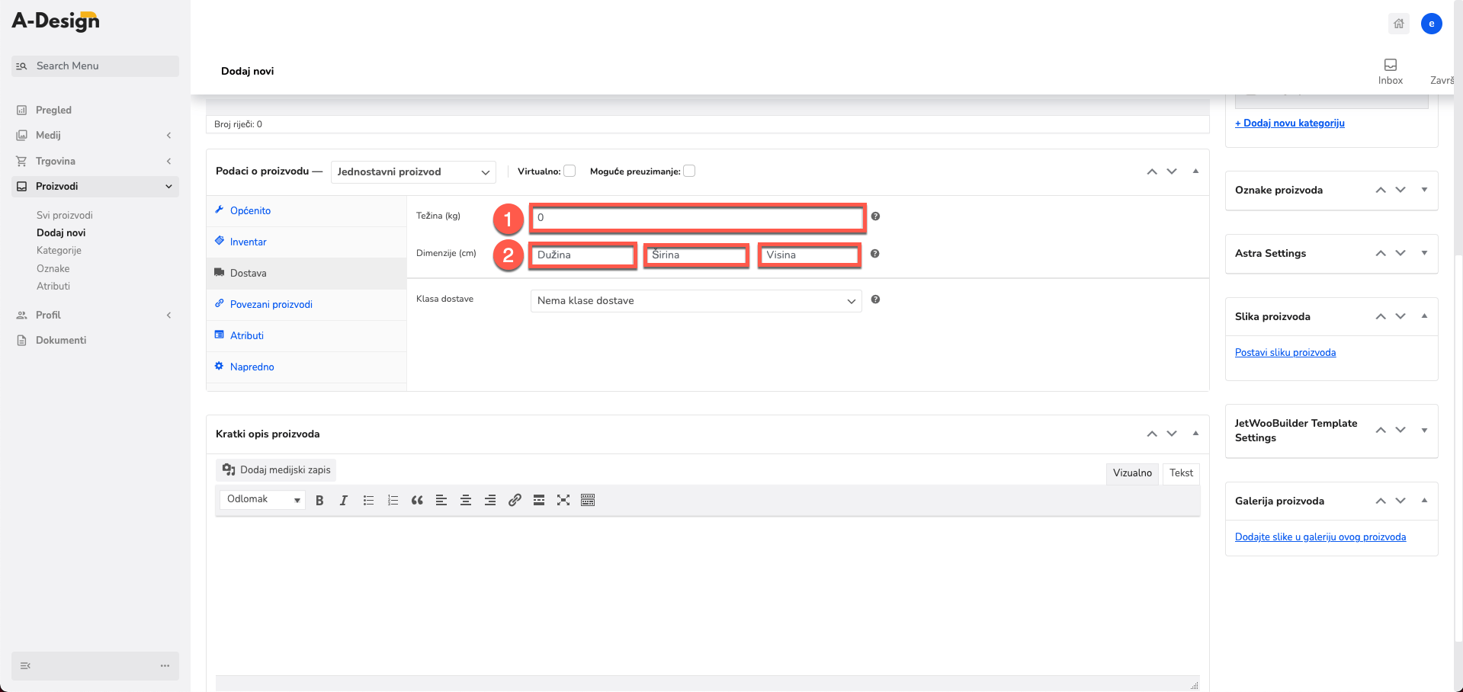Show the toolbar toggle keyboard icon

click(x=588, y=500)
